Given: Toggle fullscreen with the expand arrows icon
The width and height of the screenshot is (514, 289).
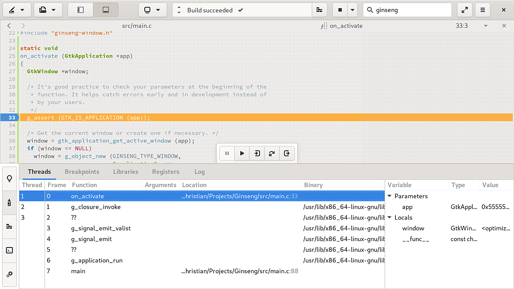Looking at the screenshot, I should pos(465,10).
